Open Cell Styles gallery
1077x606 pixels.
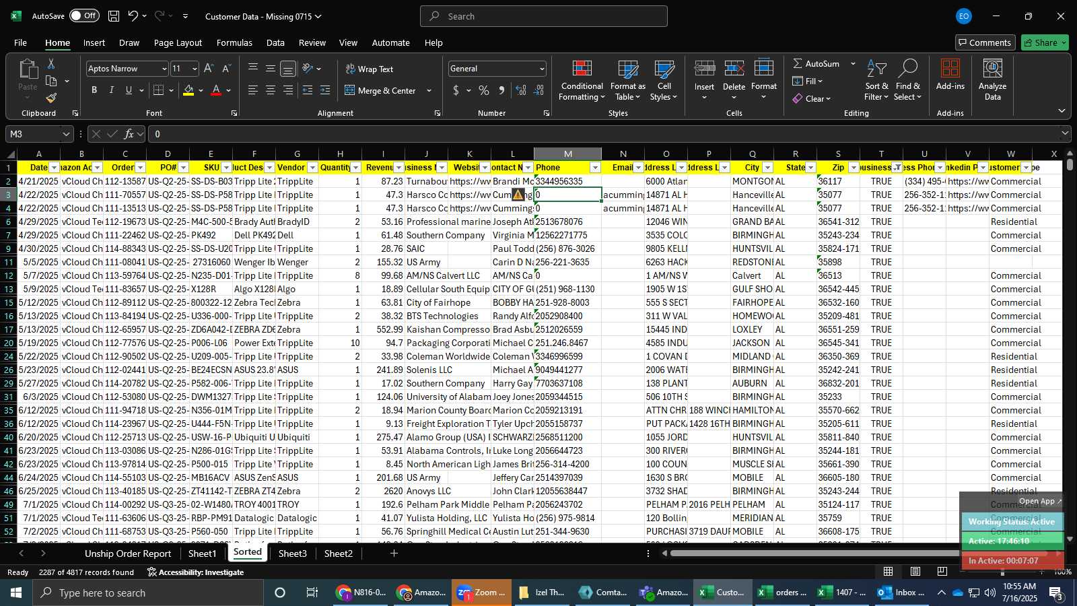(x=664, y=81)
